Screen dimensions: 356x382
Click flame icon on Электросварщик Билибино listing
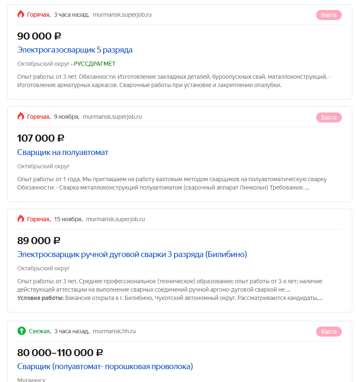(21, 219)
